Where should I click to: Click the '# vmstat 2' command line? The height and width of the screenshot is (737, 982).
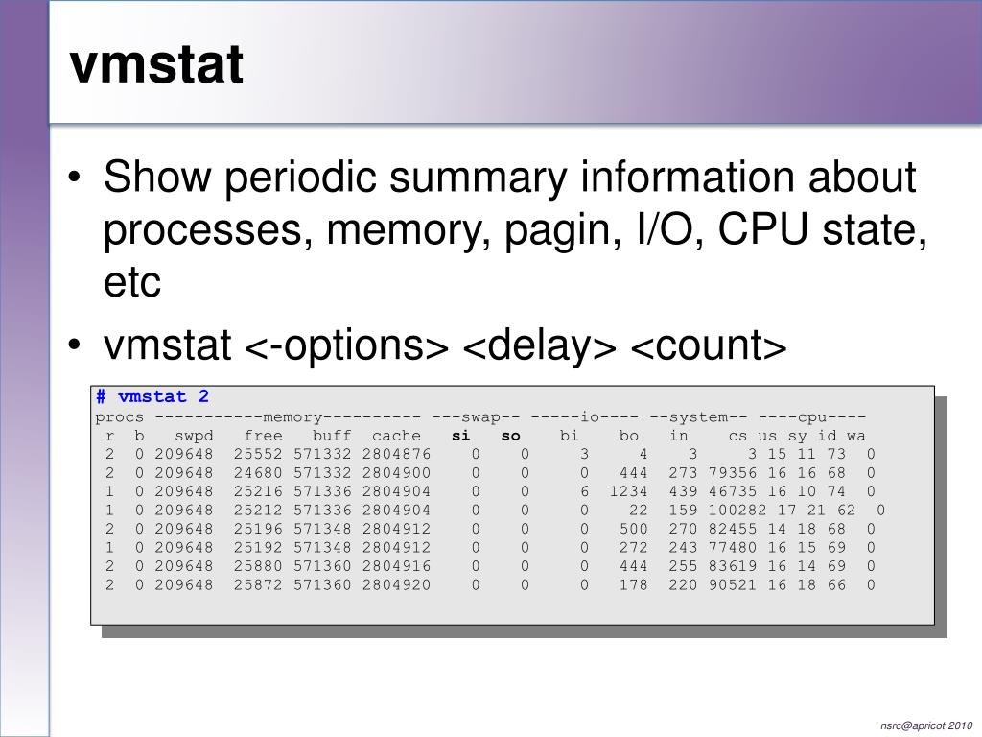(152, 396)
